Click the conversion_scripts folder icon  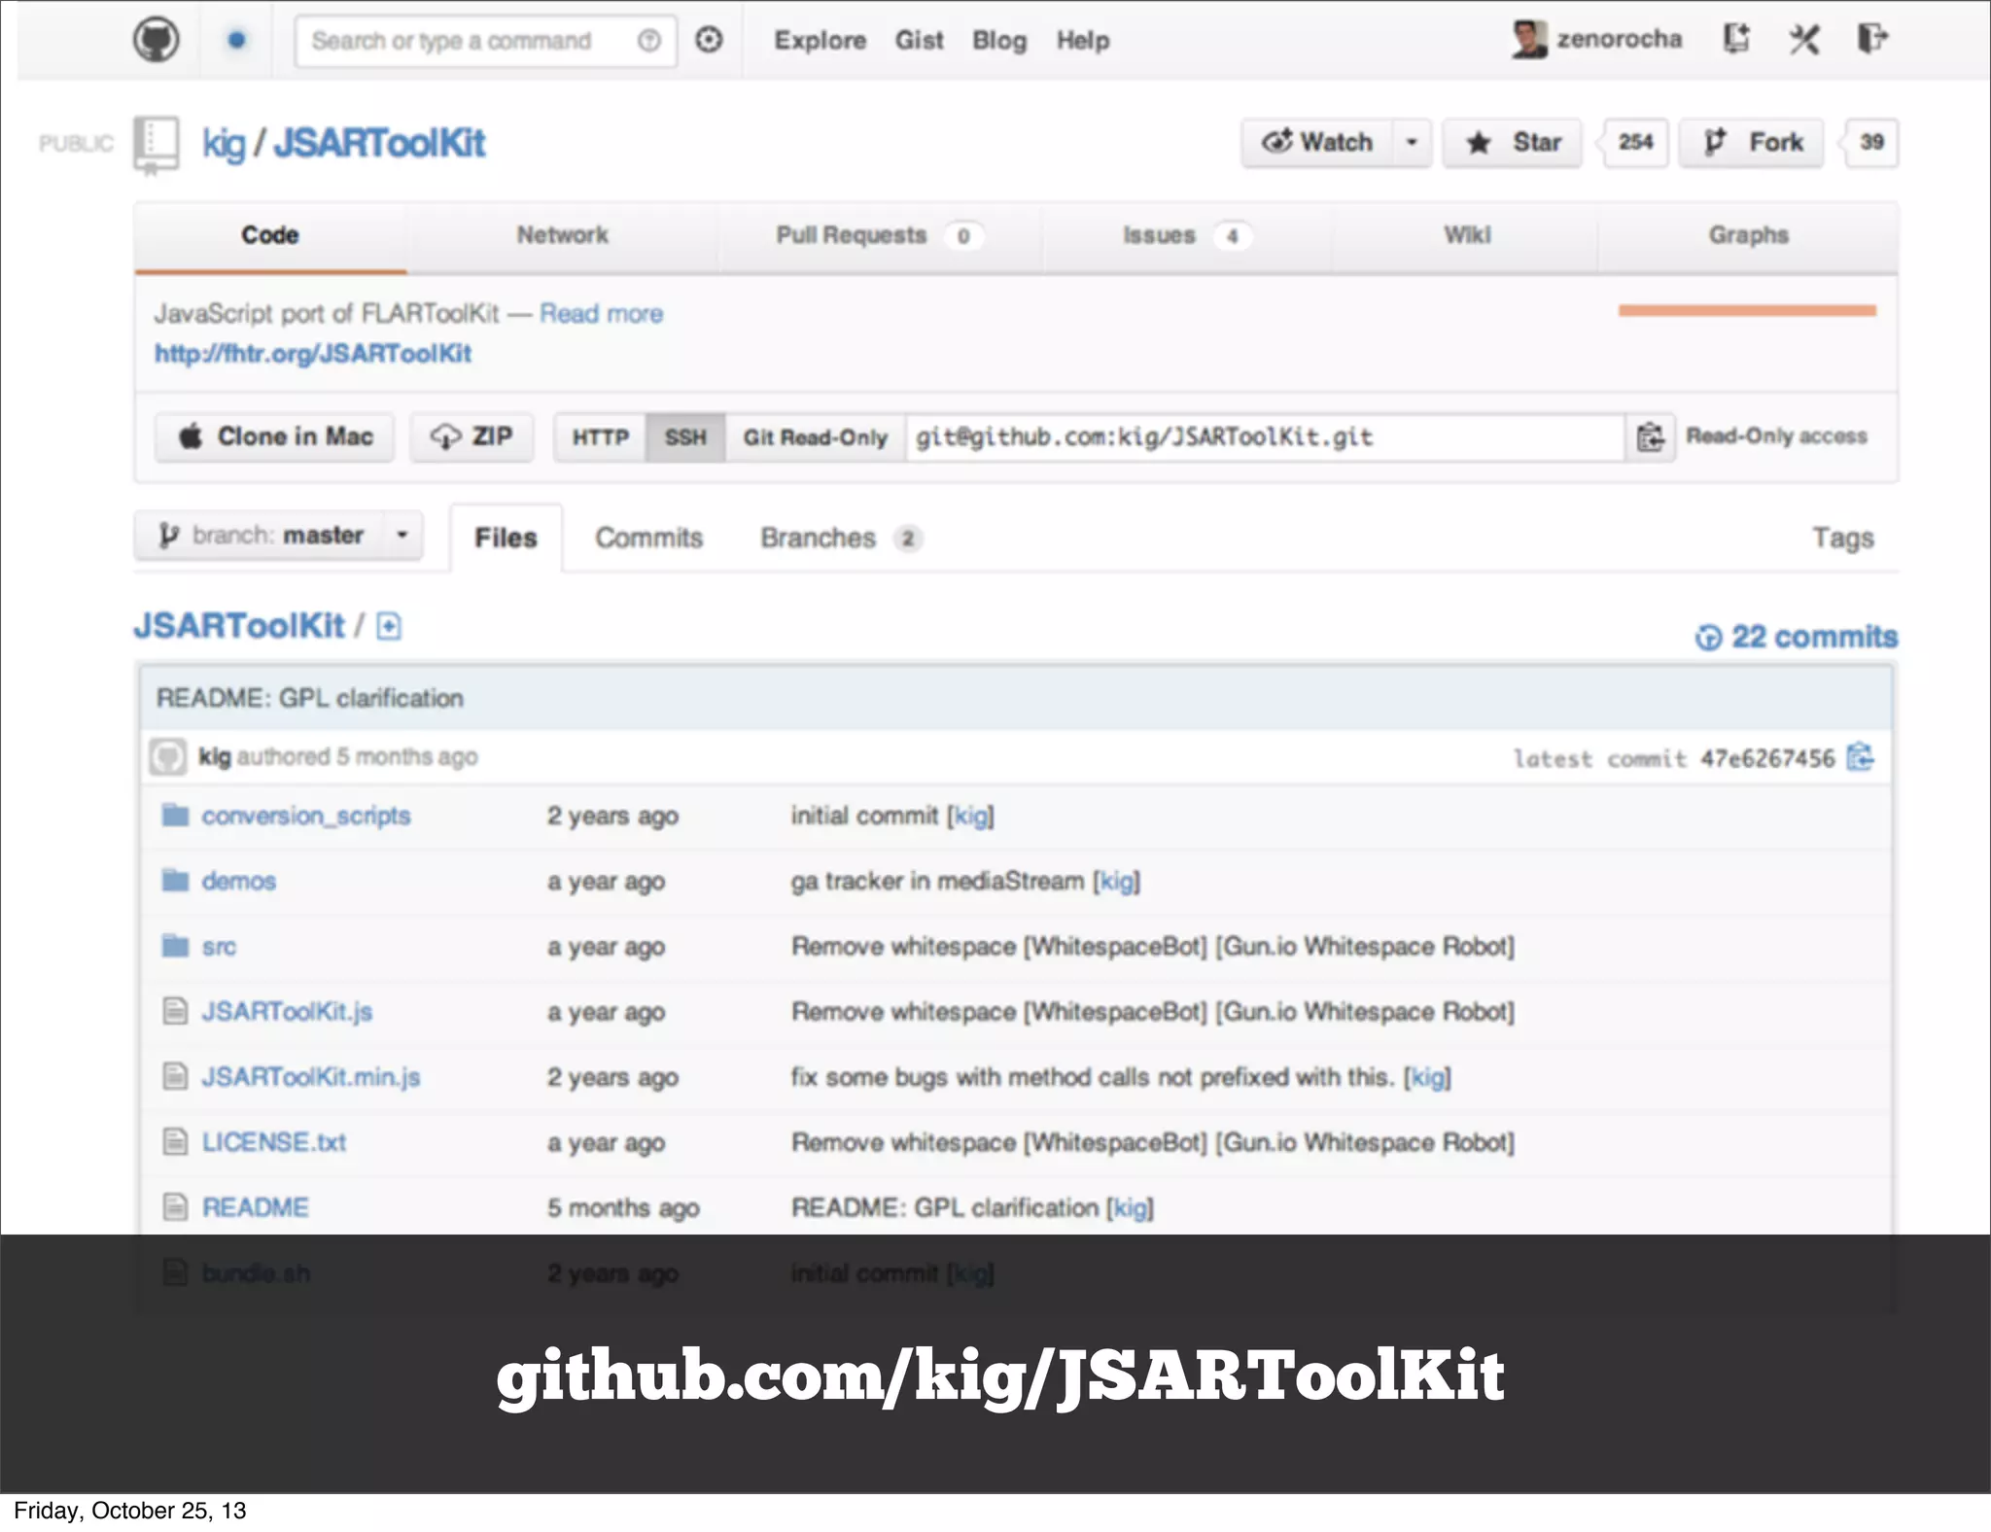pos(175,815)
